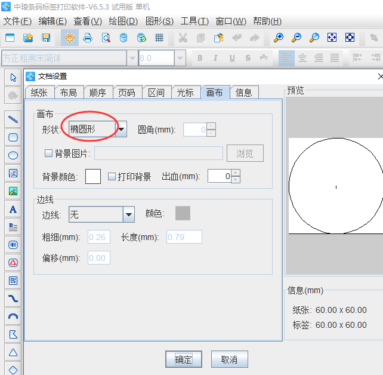
Task: Click the print icon in toolbar
Action: click(x=88, y=38)
